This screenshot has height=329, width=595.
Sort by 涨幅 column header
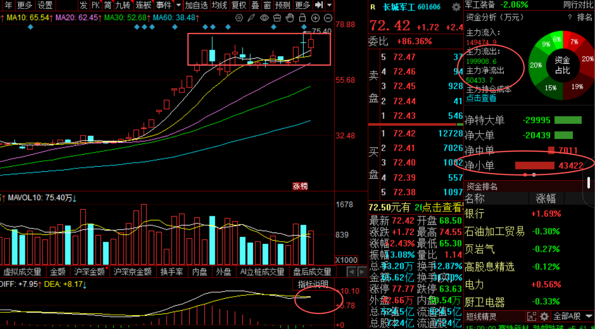click(x=546, y=199)
